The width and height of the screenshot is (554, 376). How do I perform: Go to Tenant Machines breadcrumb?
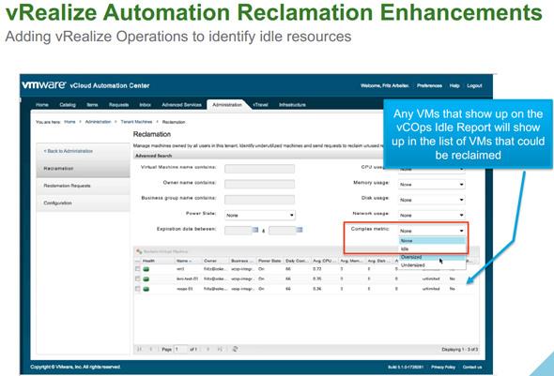point(136,122)
